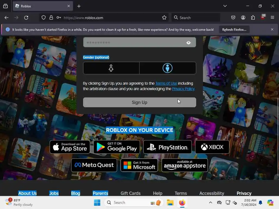The image size is (279, 209).
Task: Open Jobs footer link
Action: (54, 193)
